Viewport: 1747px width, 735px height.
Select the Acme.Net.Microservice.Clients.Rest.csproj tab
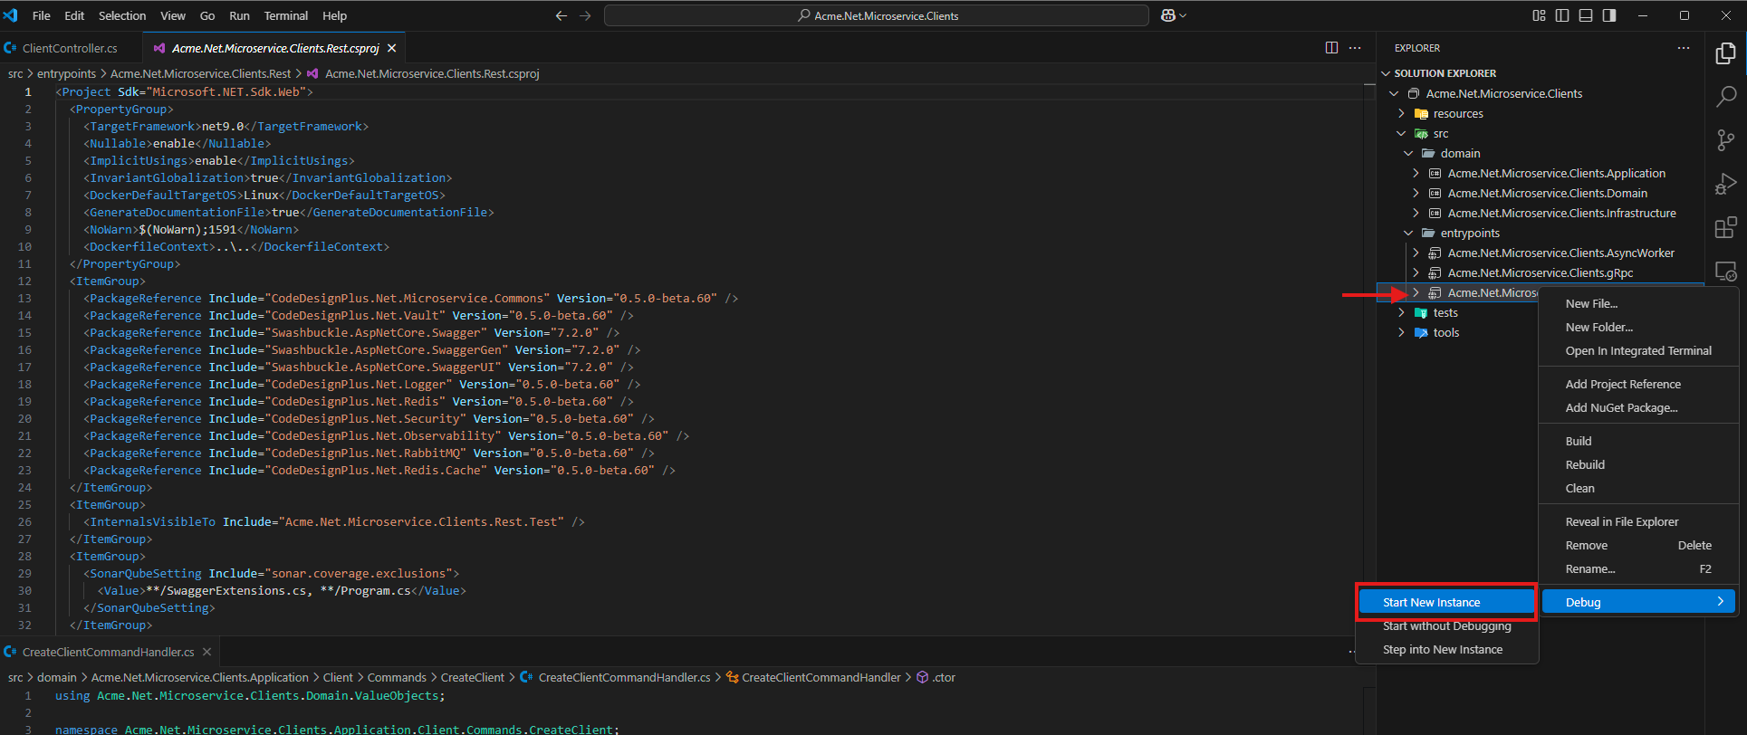[x=274, y=48]
